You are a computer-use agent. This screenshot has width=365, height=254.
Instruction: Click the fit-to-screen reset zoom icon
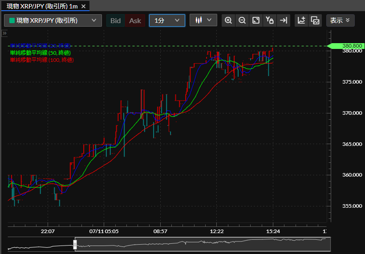256,20
